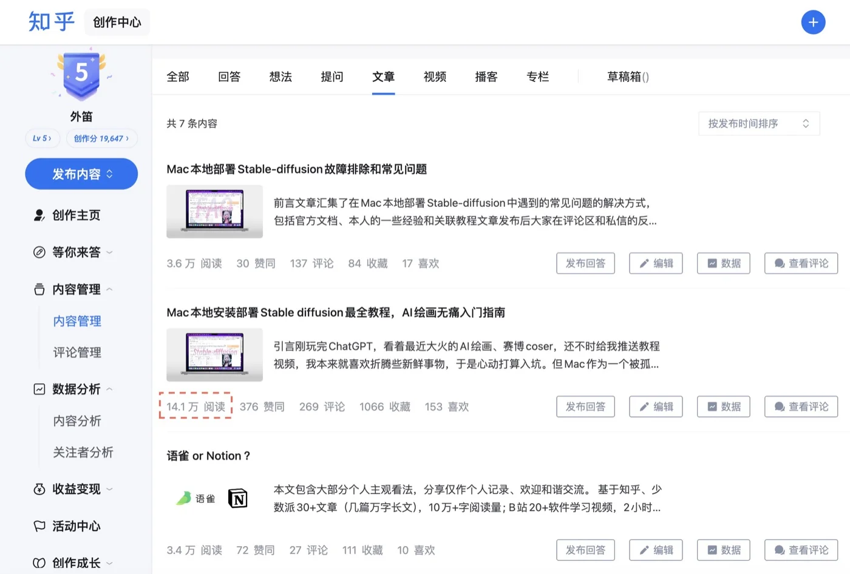Switch to the 视频 tab

pos(435,77)
